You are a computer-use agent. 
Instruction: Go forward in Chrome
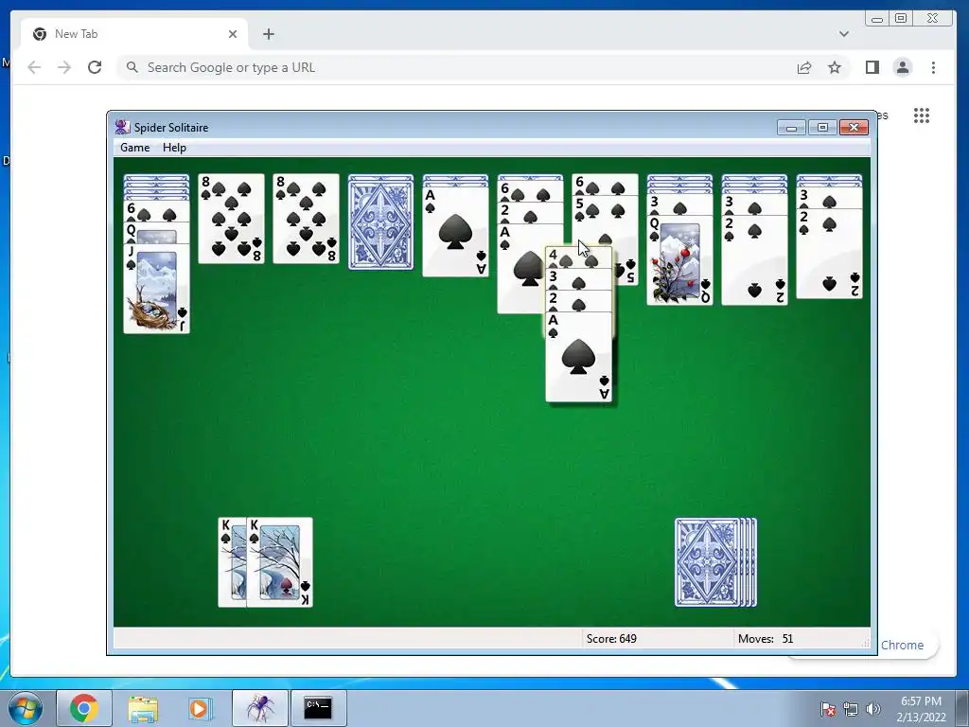click(64, 67)
